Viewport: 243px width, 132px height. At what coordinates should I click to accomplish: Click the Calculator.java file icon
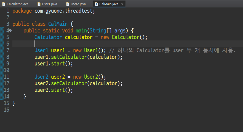(4, 4)
